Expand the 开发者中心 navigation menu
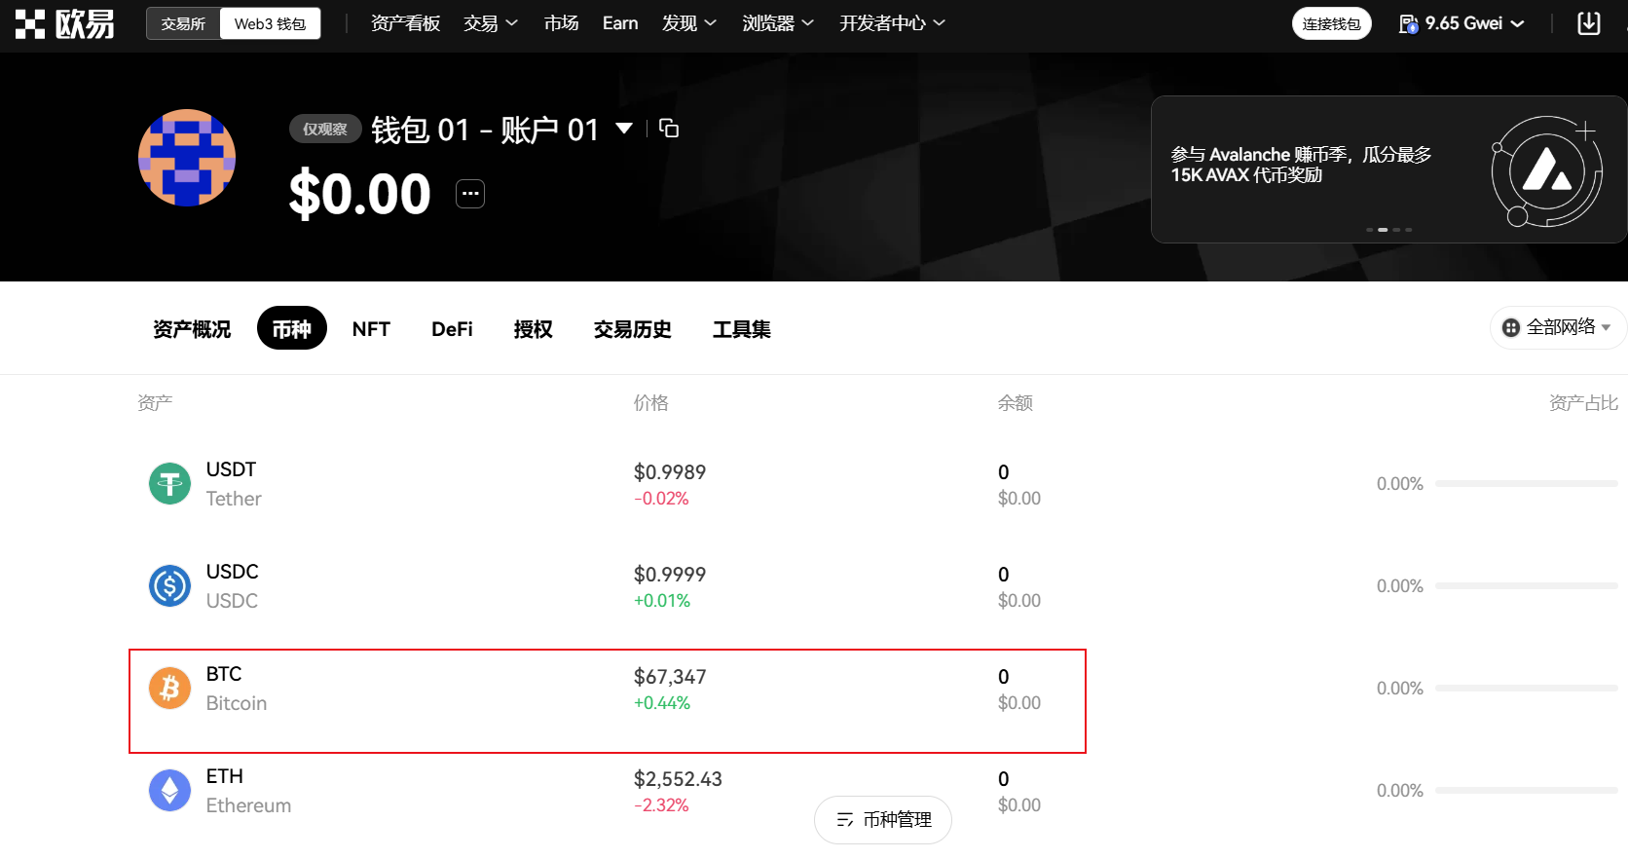Screen dimensions: 1628x859 pos(892,23)
